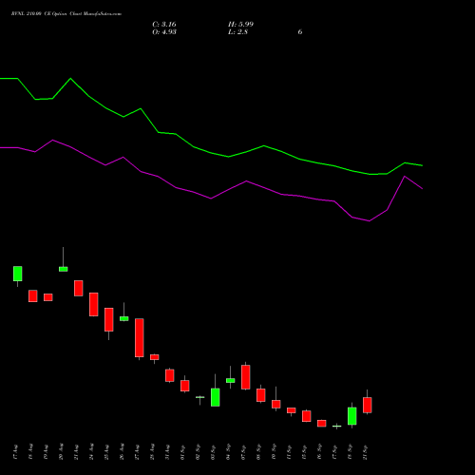475x475 pixels.
Task: Select the green candle above 20 Aug
Action: point(64,269)
